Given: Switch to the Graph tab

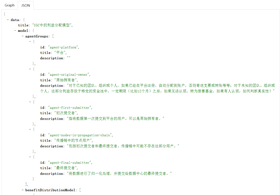Looking at the screenshot, I should point(10,5).
